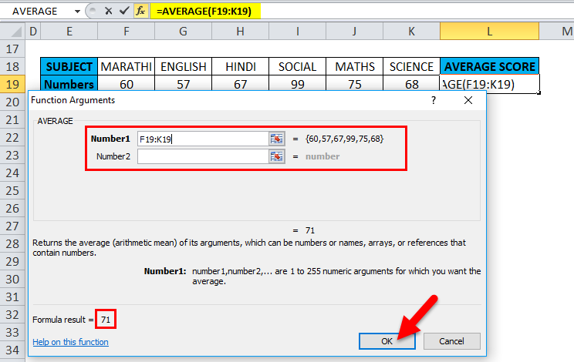Collapse dialog using Number2 range selector icon
The image size is (574, 362).
click(x=276, y=156)
